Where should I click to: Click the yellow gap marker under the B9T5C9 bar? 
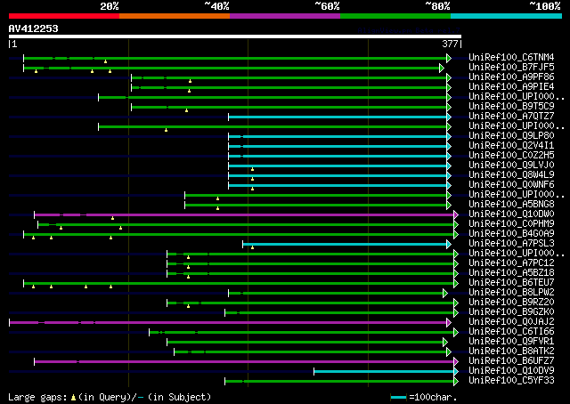(186, 110)
